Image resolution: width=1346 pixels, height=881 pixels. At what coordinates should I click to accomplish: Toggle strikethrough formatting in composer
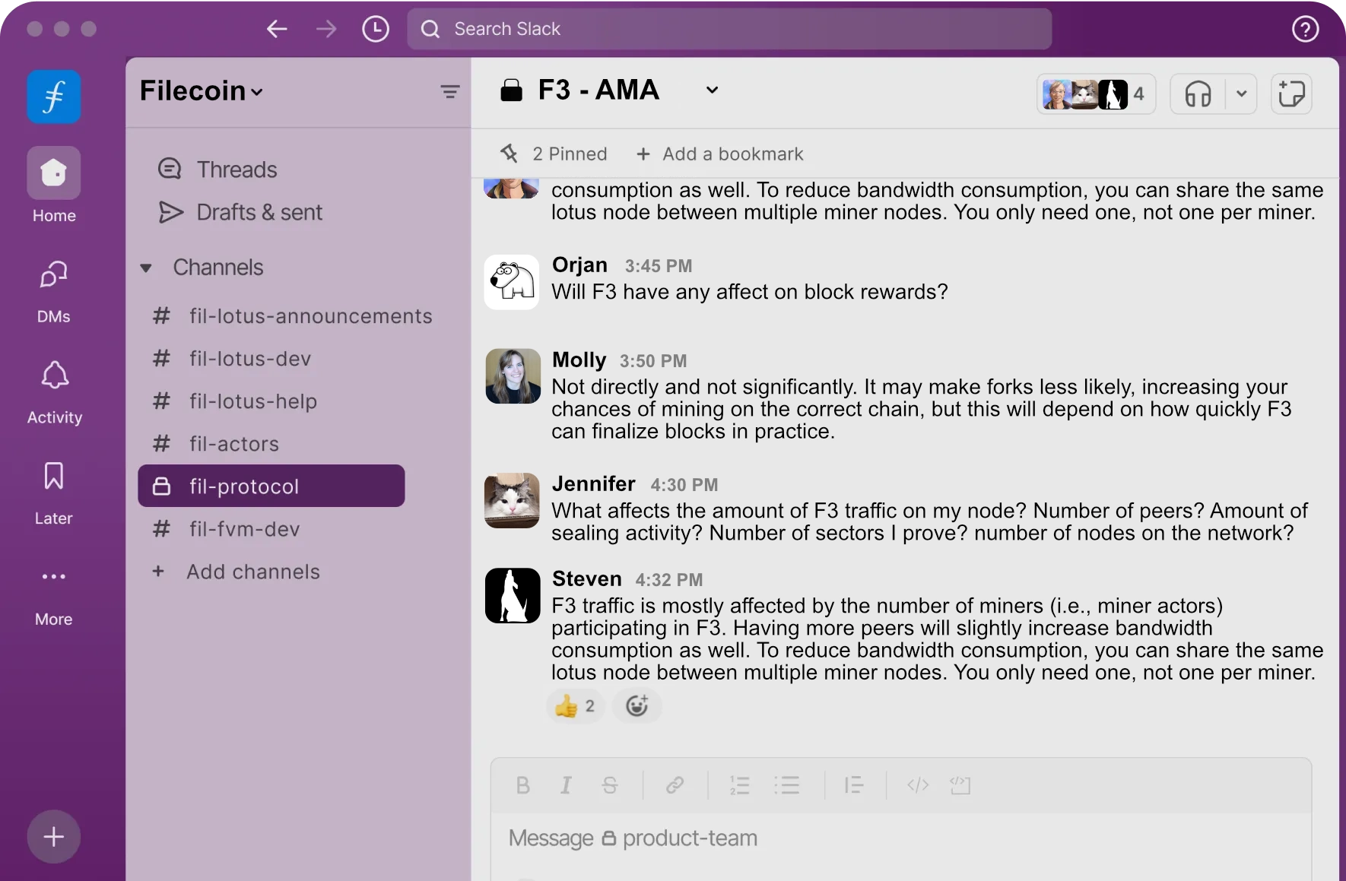609,785
